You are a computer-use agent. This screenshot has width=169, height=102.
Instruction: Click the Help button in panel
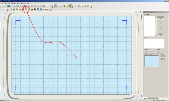coord(162,58)
